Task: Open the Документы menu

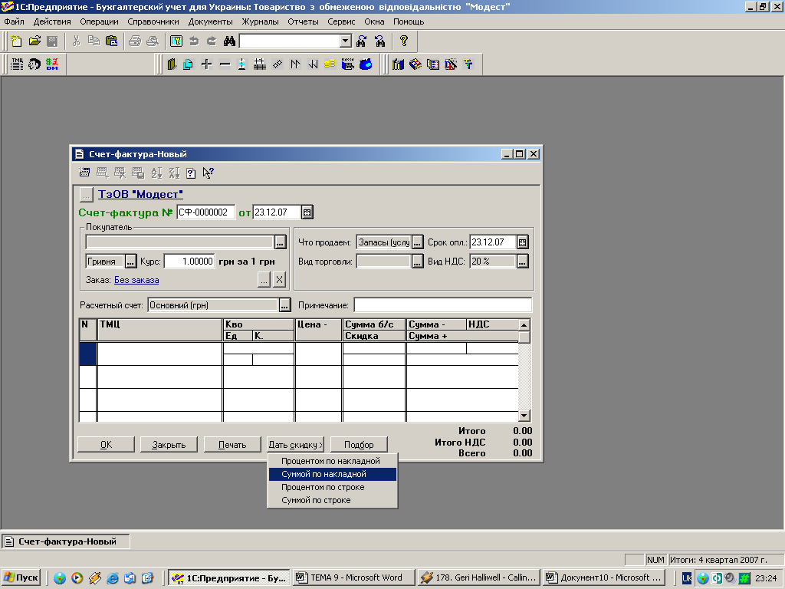Action: (x=210, y=21)
